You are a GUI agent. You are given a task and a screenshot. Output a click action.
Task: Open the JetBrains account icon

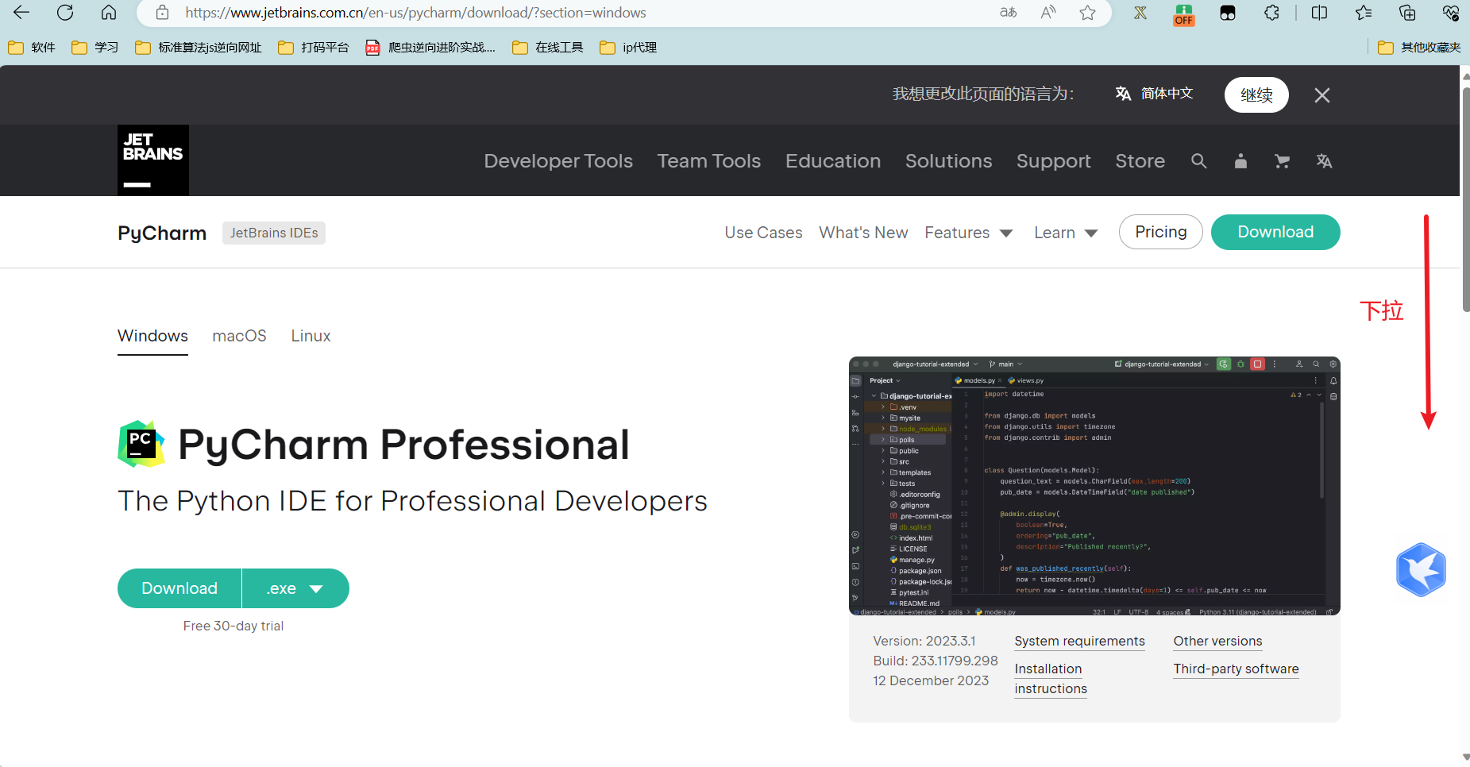1240,161
